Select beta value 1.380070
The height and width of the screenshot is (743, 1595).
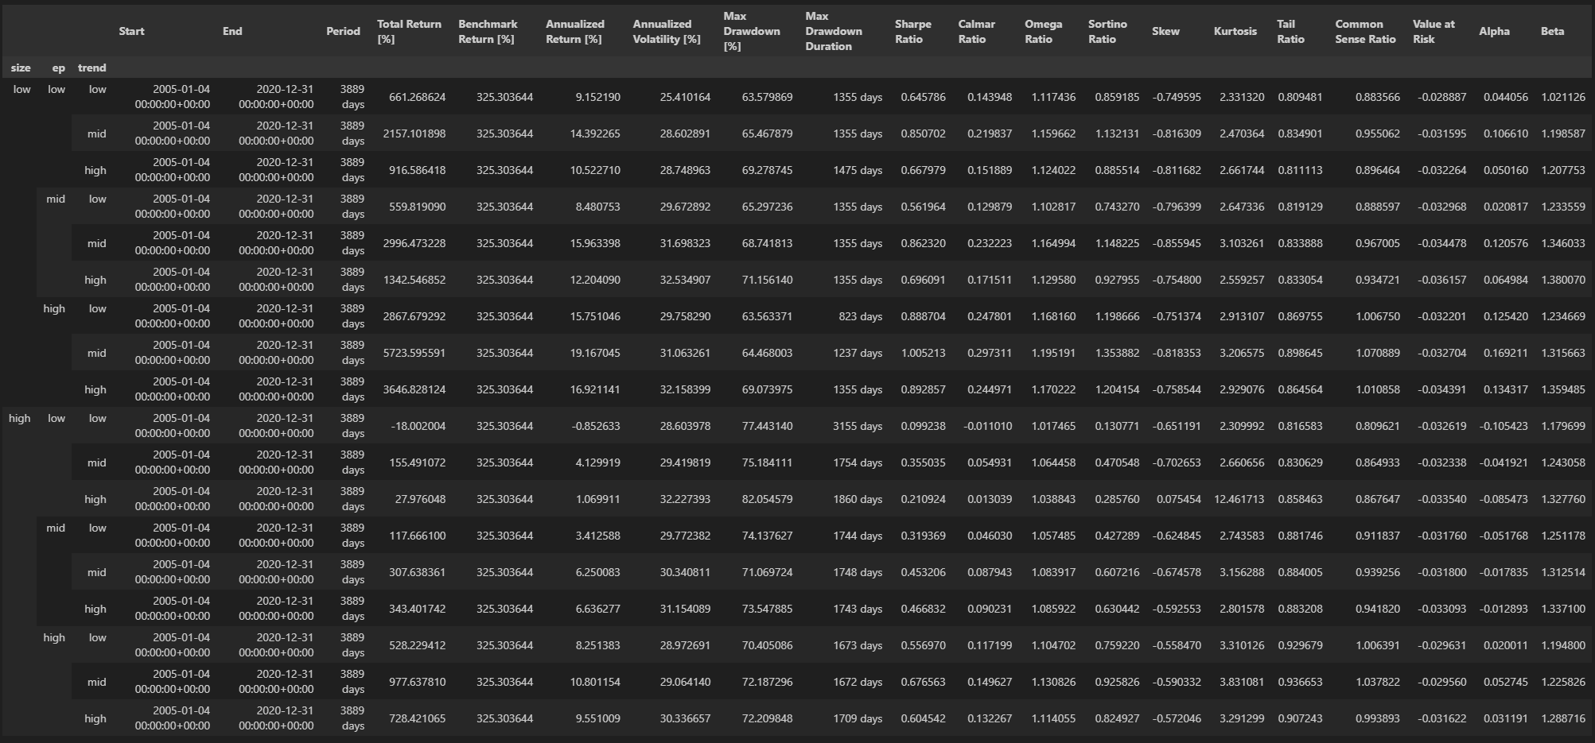tap(1563, 280)
